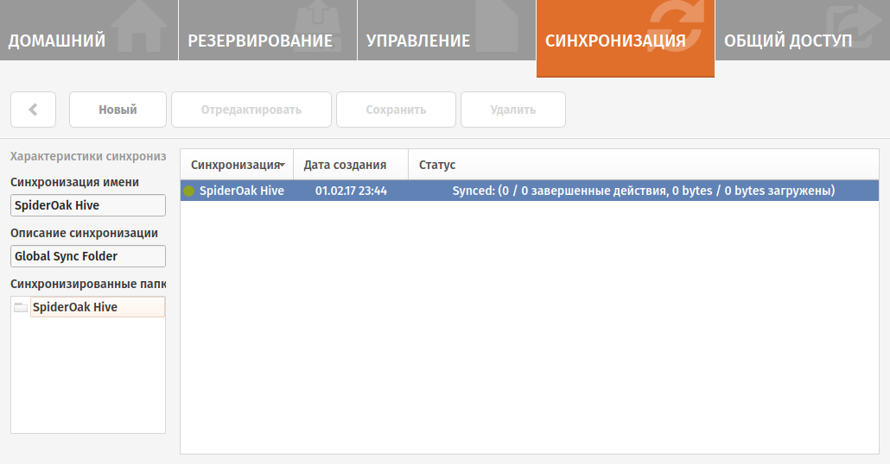Image resolution: width=890 pixels, height=464 pixels.
Task: Select the SpiderOak Hive folder tree item
Action: coord(98,307)
